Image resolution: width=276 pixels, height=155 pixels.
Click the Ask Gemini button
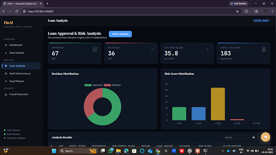(239, 4)
